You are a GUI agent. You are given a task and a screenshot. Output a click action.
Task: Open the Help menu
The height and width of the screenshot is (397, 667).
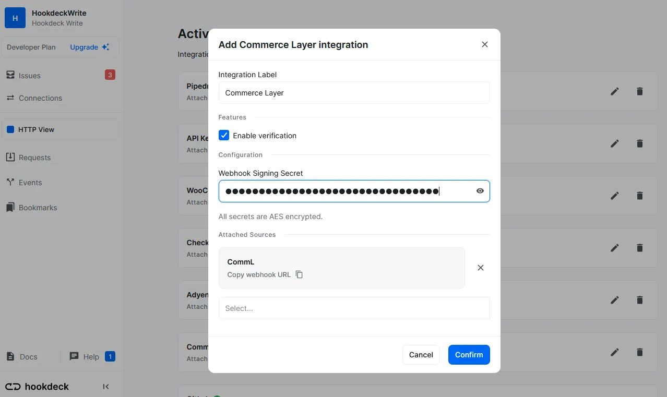[91, 357]
